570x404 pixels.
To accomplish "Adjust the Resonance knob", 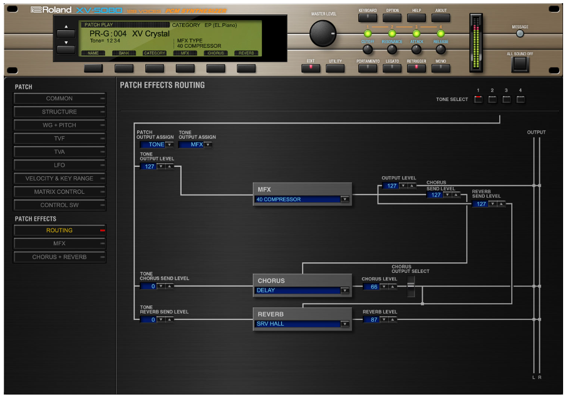I will (x=392, y=49).
